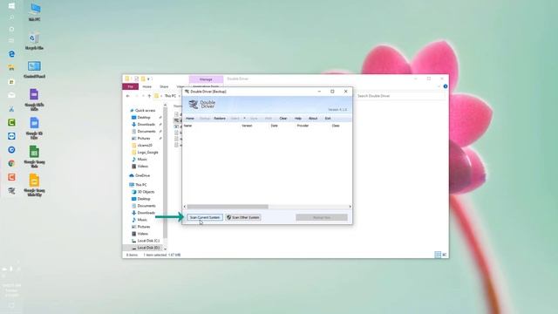Open the Share ribbon tab in Explorer

164,86
